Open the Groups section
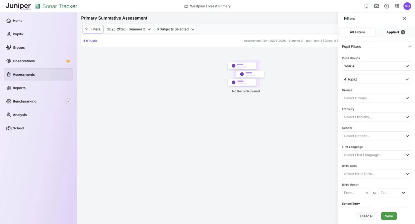The height and width of the screenshot is (224, 415). pos(38,47)
